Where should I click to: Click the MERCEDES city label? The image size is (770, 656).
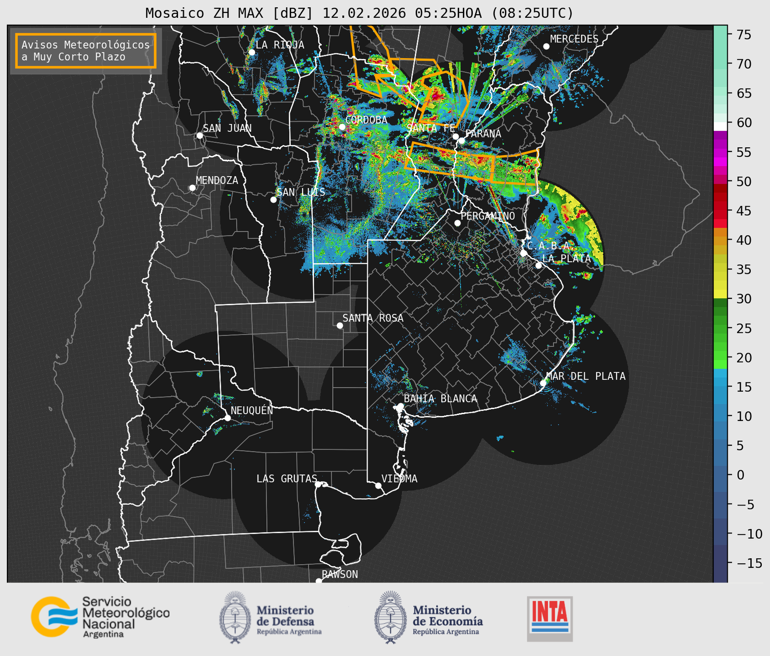point(574,39)
